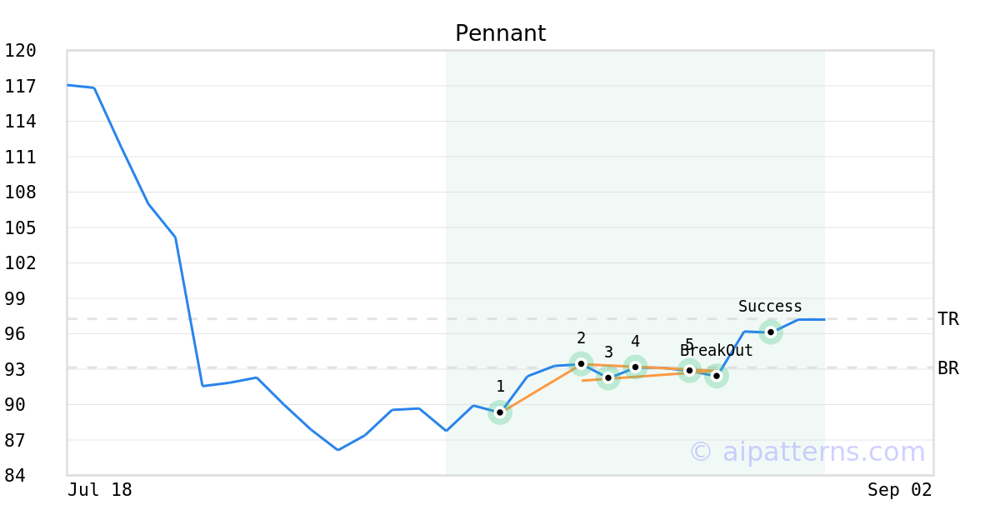Click the BreakOut text label

click(717, 351)
